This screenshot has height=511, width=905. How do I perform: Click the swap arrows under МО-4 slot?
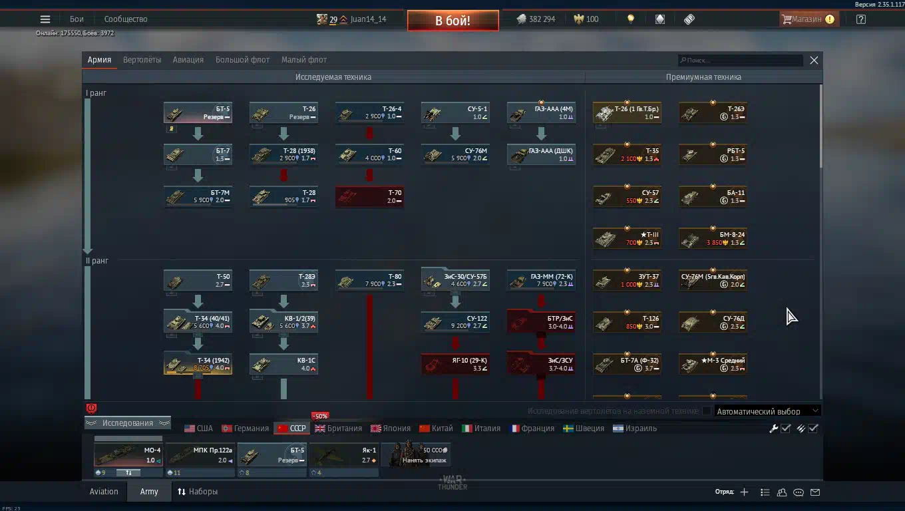tap(129, 472)
